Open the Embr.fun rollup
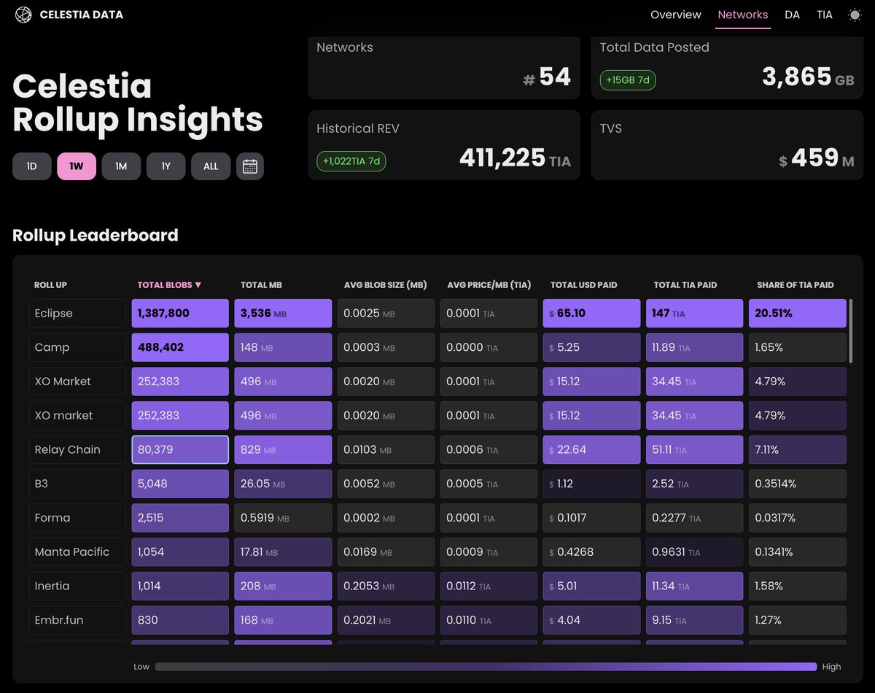 (78, 620)
